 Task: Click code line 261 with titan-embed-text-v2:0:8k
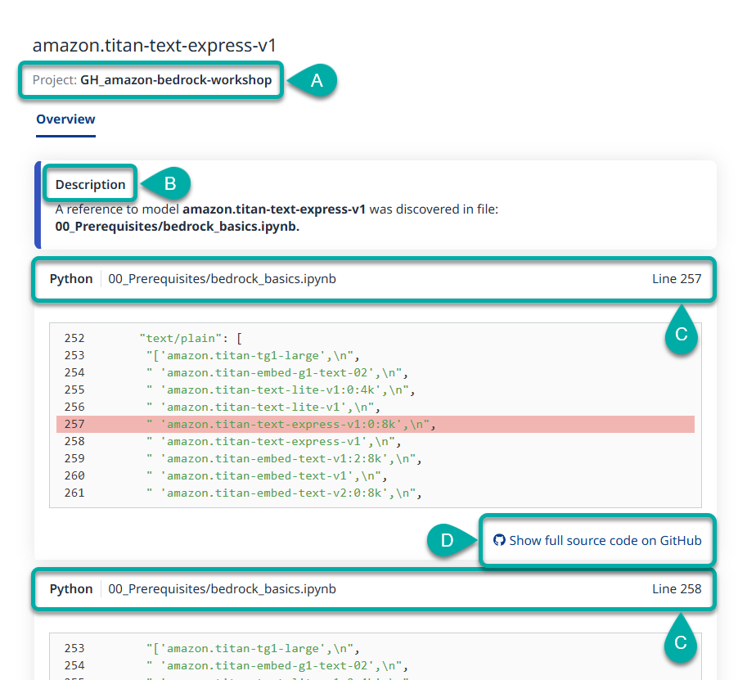[282, 493]
